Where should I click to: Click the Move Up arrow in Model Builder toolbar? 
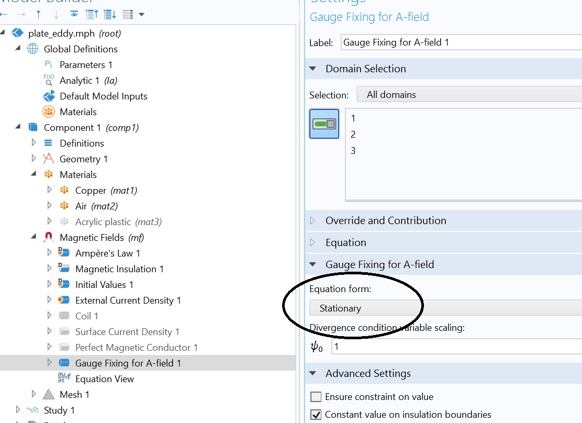tap(39, 14)
